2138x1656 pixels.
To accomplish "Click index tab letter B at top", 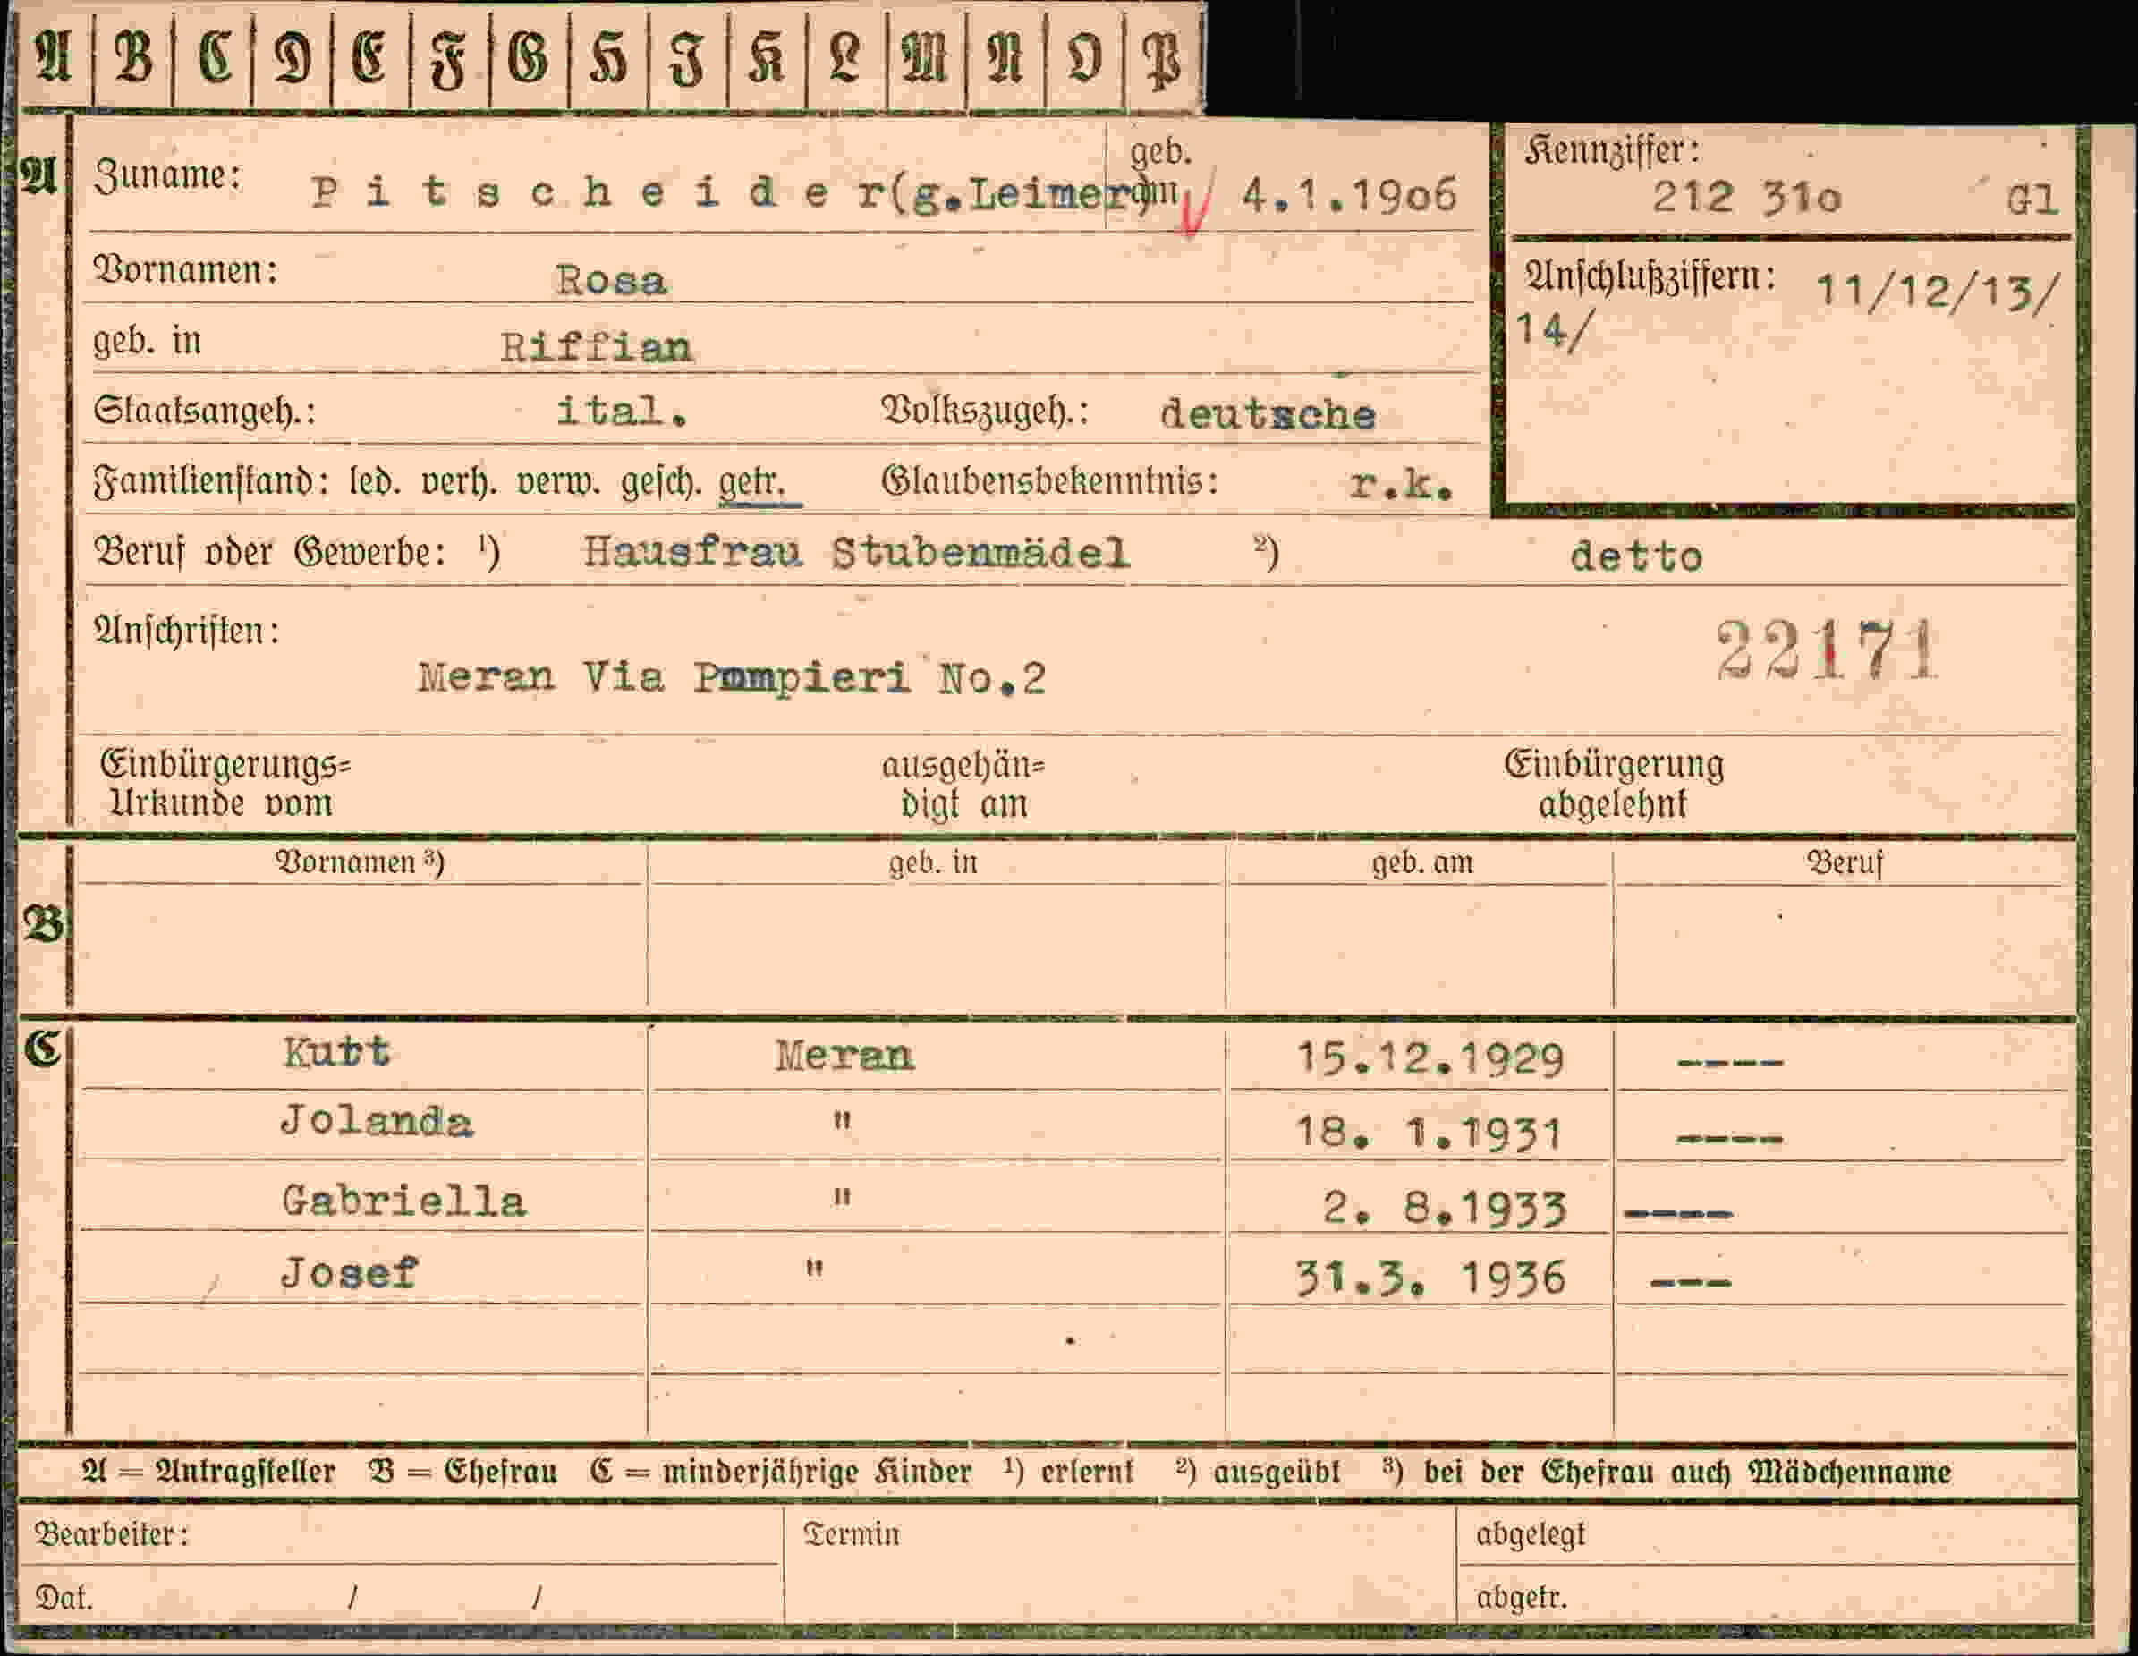I will 133,56.
